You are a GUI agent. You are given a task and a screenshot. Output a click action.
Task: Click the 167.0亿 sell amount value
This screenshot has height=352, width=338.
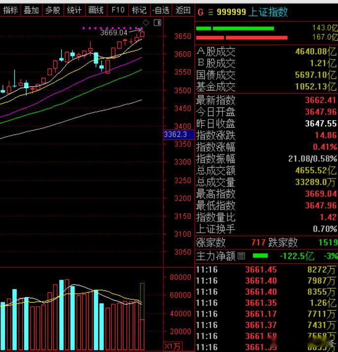point(325,37)
